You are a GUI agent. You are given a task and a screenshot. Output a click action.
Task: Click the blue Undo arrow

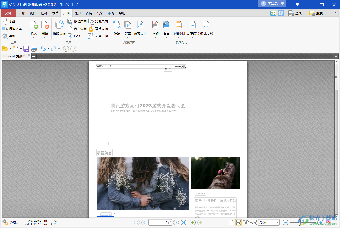(x=43, y=49)
